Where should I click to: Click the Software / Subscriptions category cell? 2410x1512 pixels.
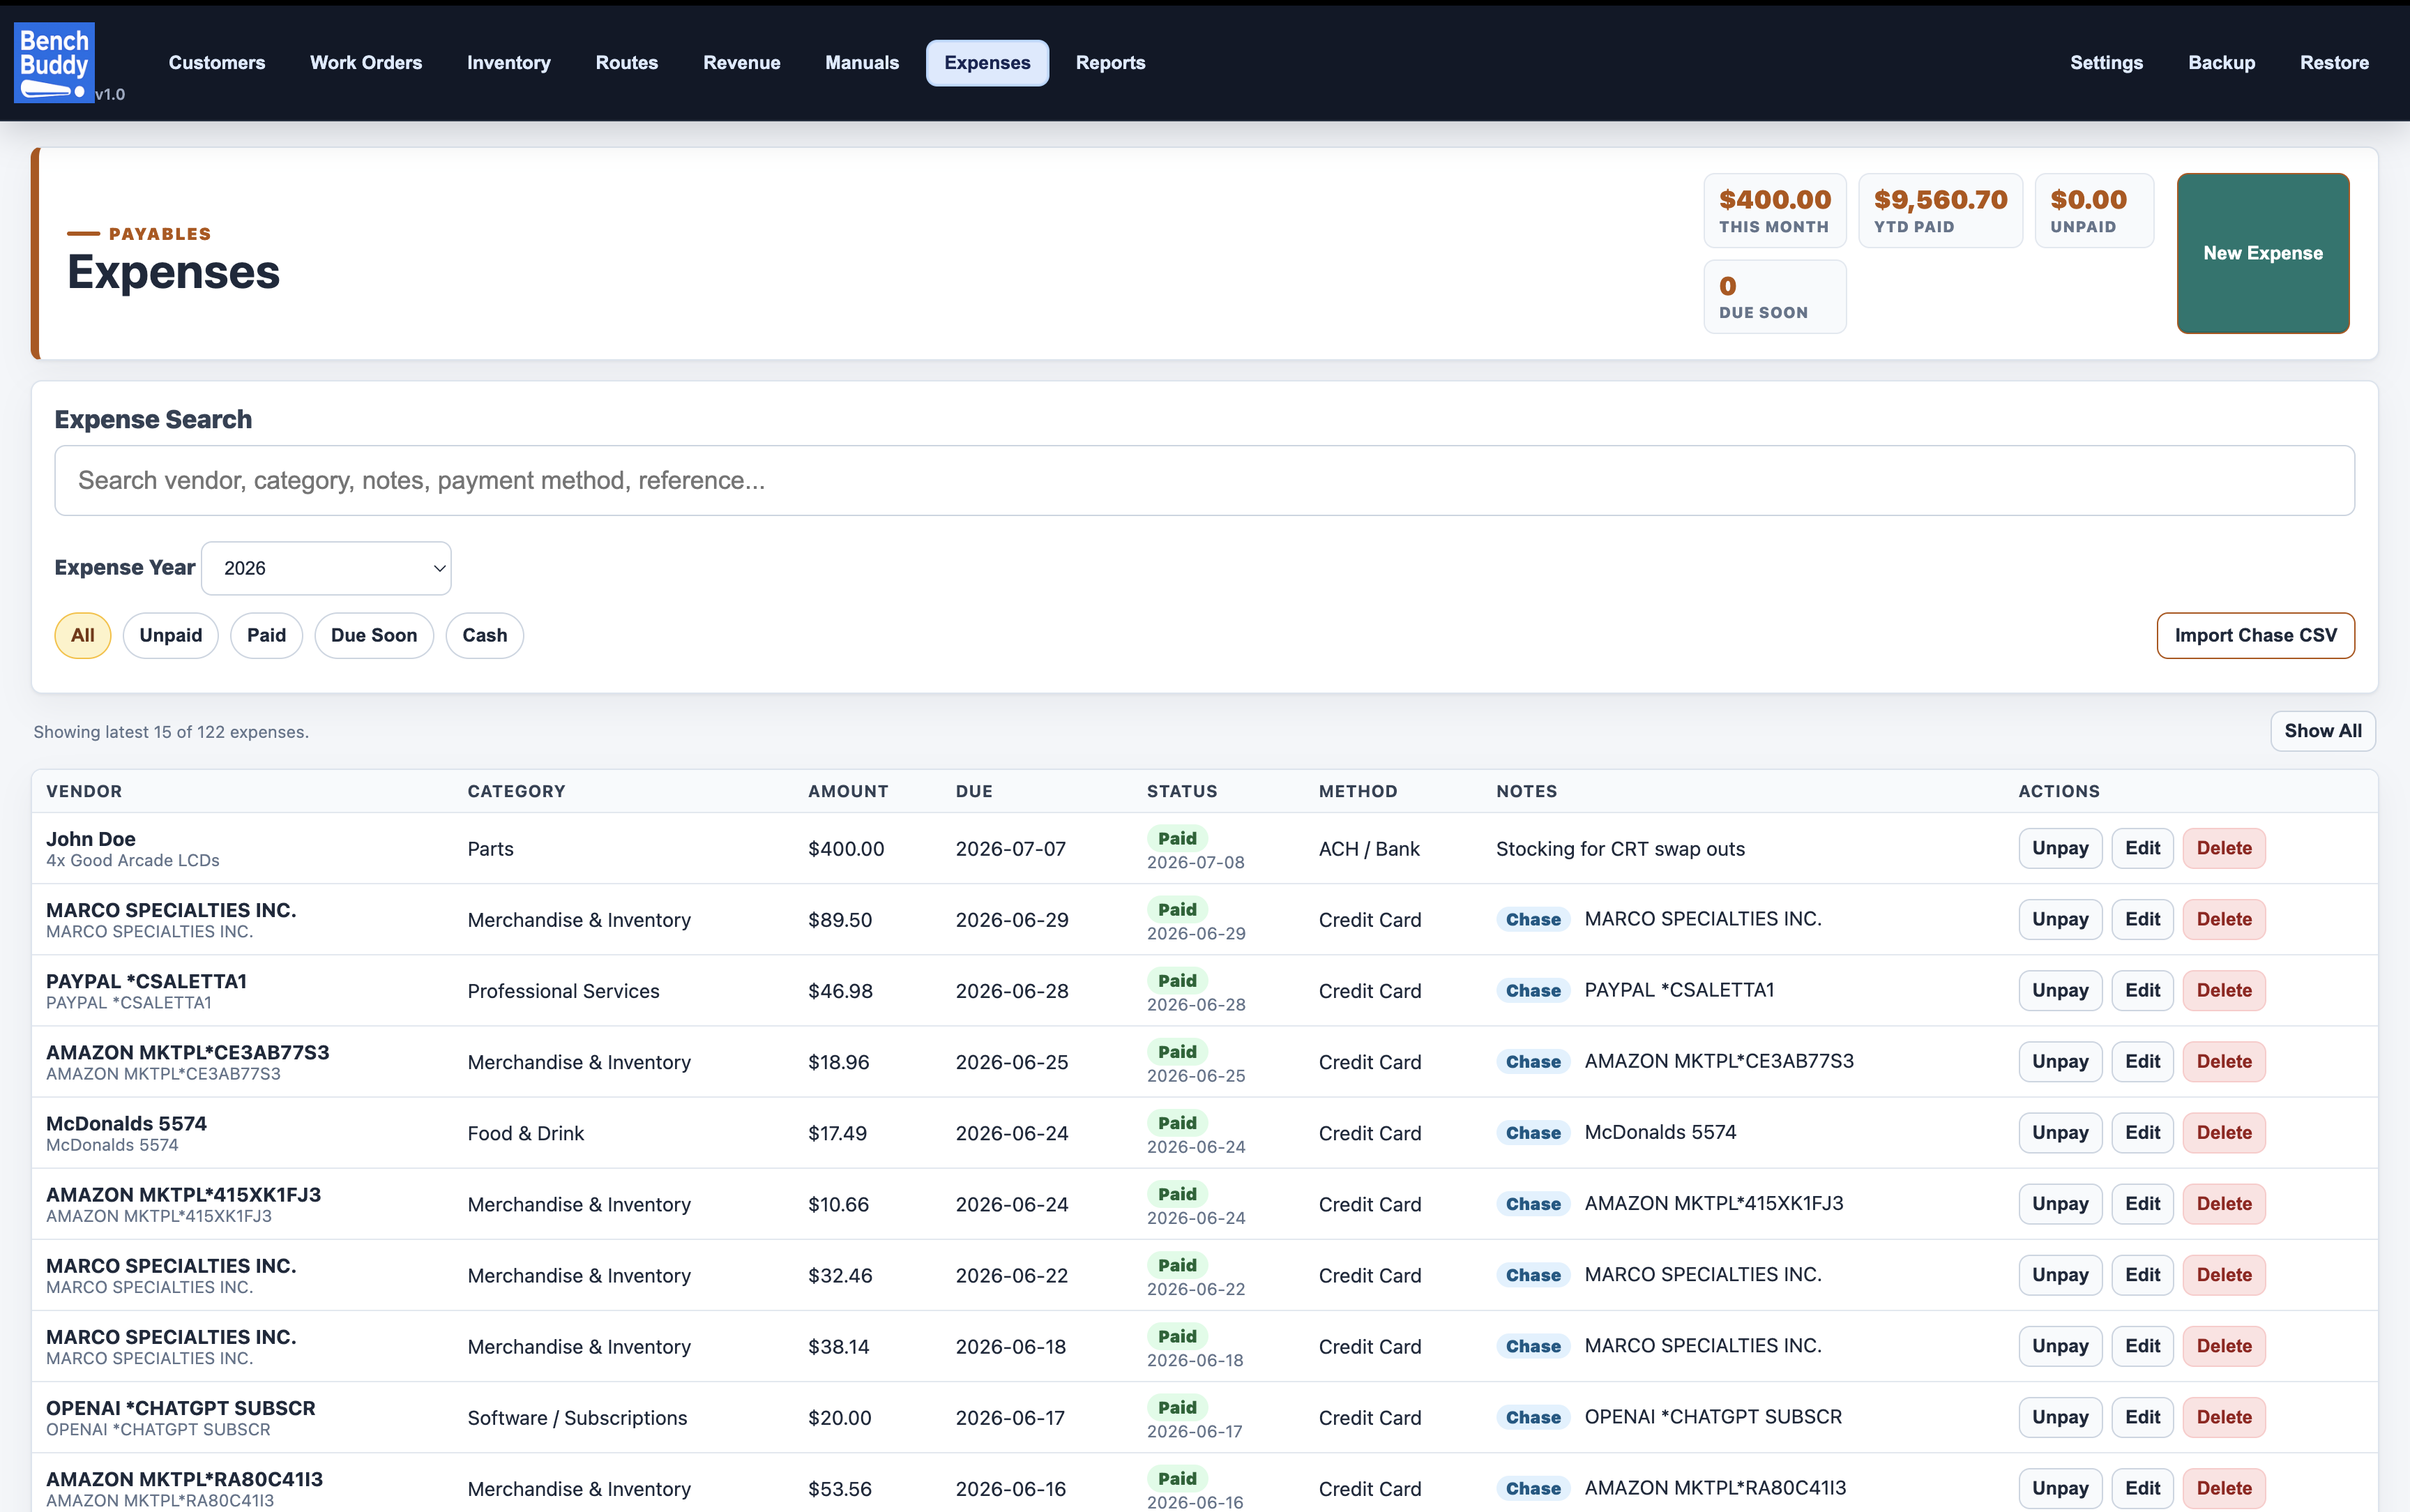click(577, 1418)
